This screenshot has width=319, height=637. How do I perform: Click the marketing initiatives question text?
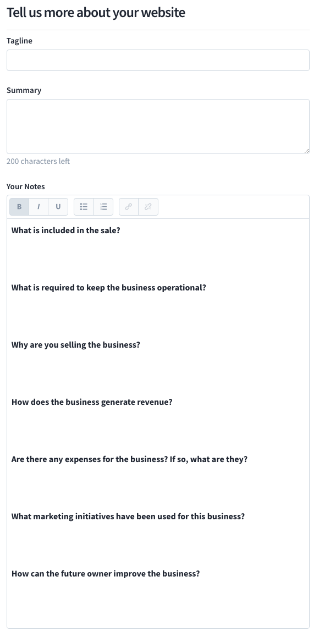pyautogui.click(x=128, y=517)
